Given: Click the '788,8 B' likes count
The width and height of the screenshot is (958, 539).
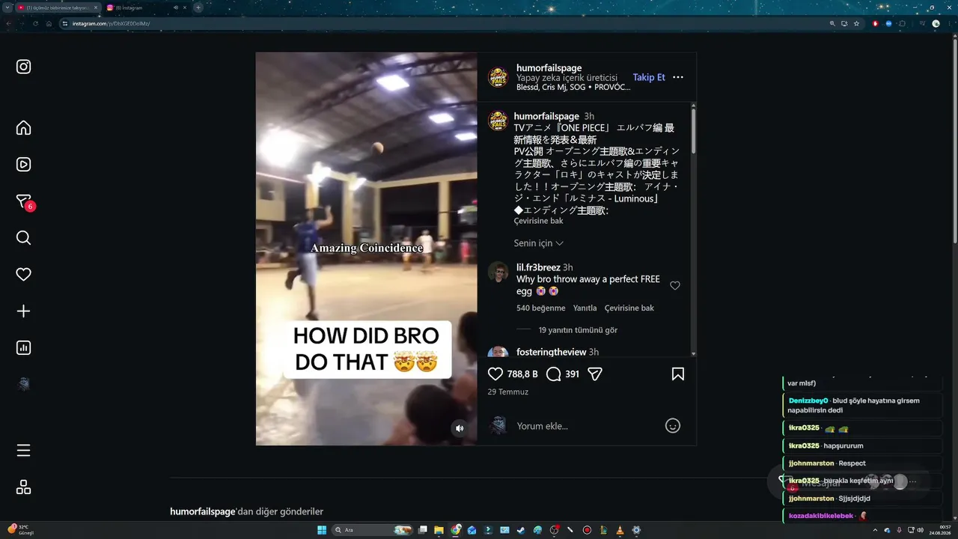Looking at the screenshot, I should pyautogui.click(x=522, y=374).
